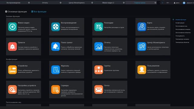Open the Группы groups icon
Image resolution: width=194 pixels, height=109 pixels.
(99, 70)
